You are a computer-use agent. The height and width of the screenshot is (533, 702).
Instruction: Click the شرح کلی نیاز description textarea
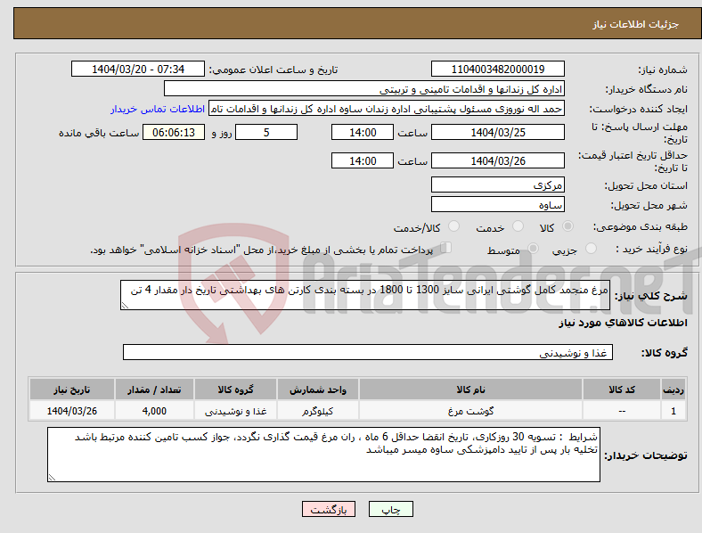(x=365, y=295)
